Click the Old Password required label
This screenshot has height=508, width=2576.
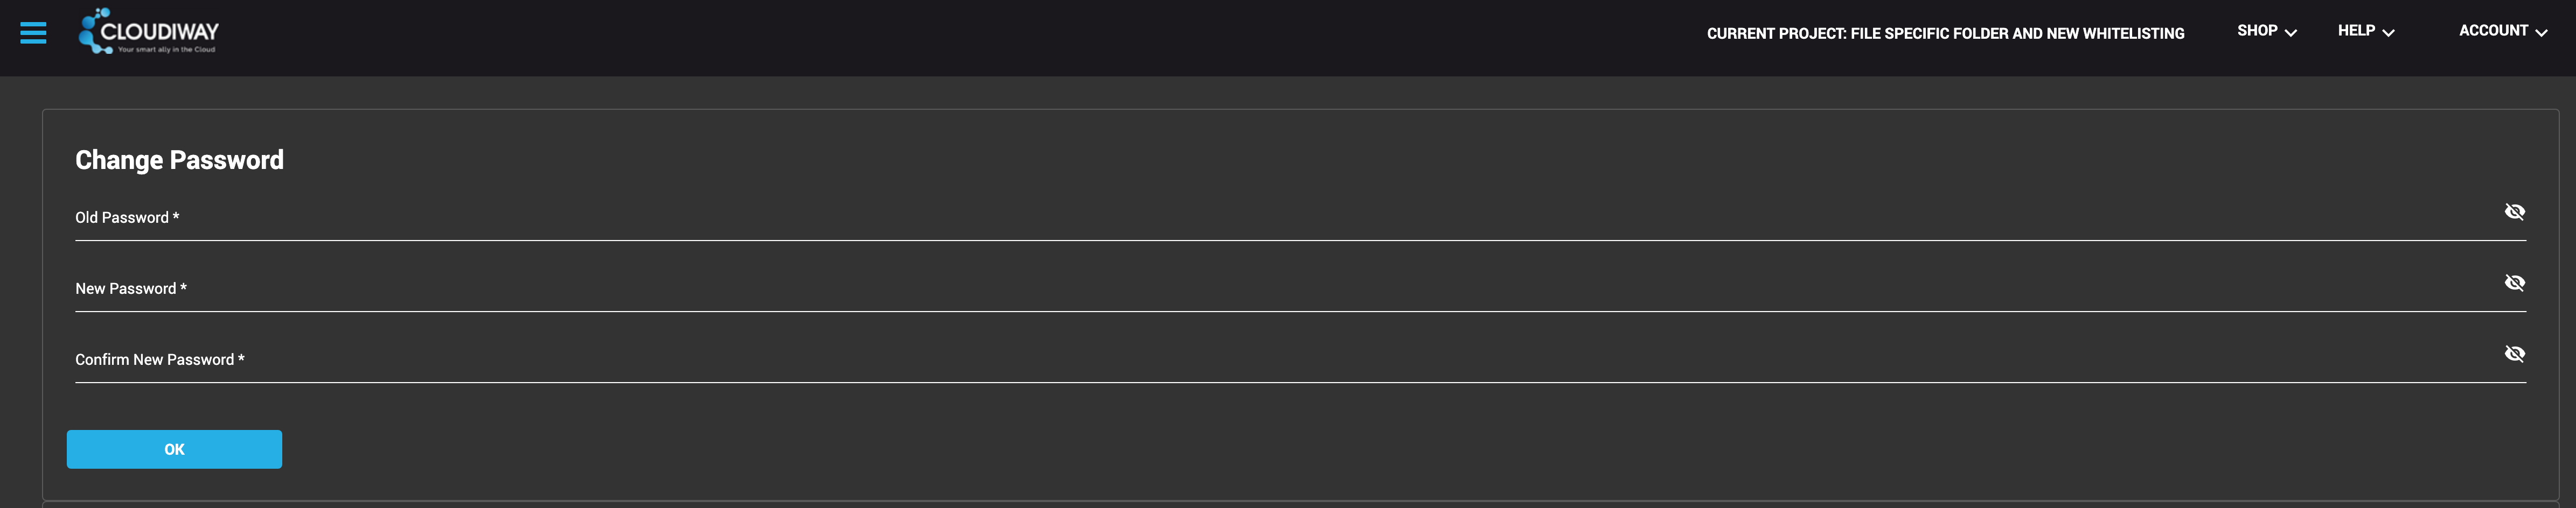pyautogui.click(x=127, y=217)
